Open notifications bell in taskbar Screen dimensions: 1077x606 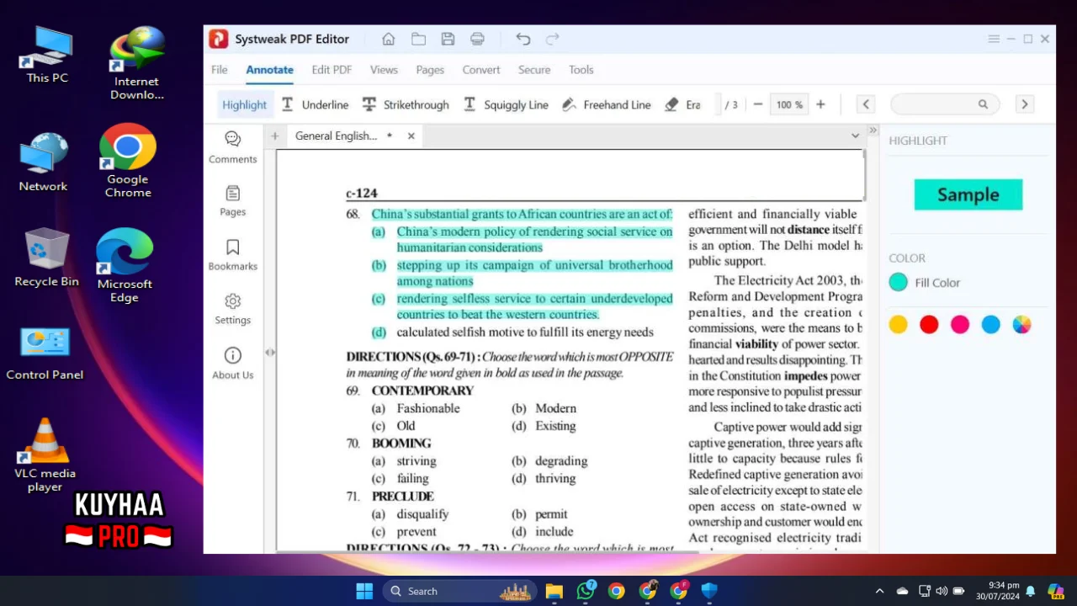1030,591
